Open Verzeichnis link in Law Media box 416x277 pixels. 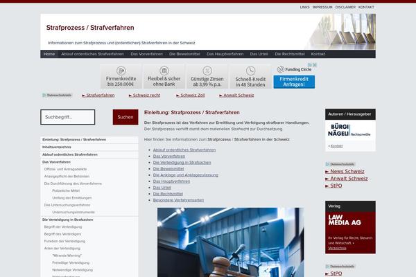pyautogui.click(x=337, y=249)
